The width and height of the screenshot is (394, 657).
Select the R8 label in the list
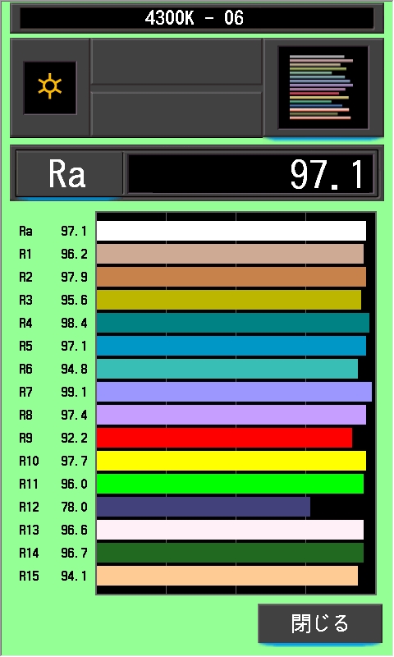tap(25, 415)
